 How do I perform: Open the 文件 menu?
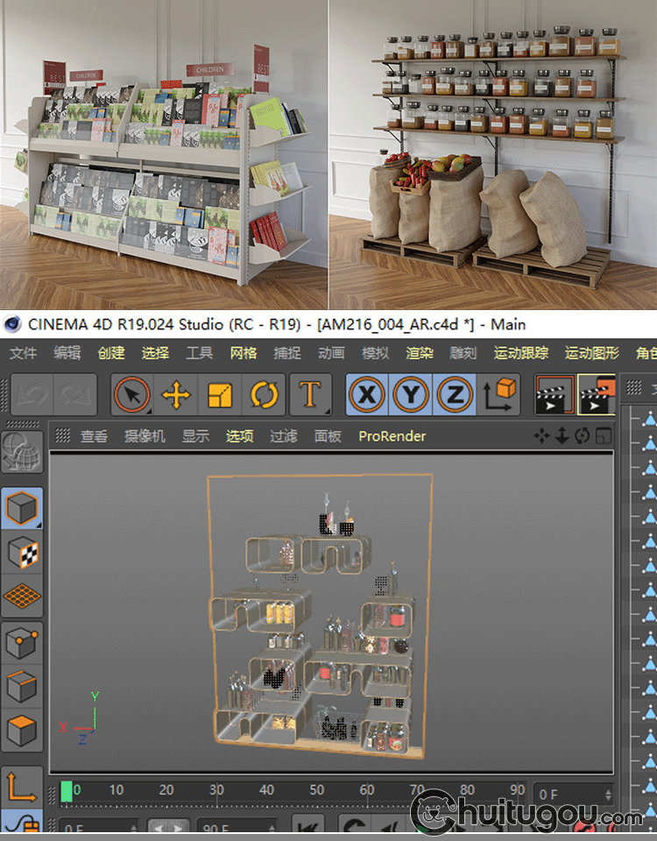(x=24, y=353)
